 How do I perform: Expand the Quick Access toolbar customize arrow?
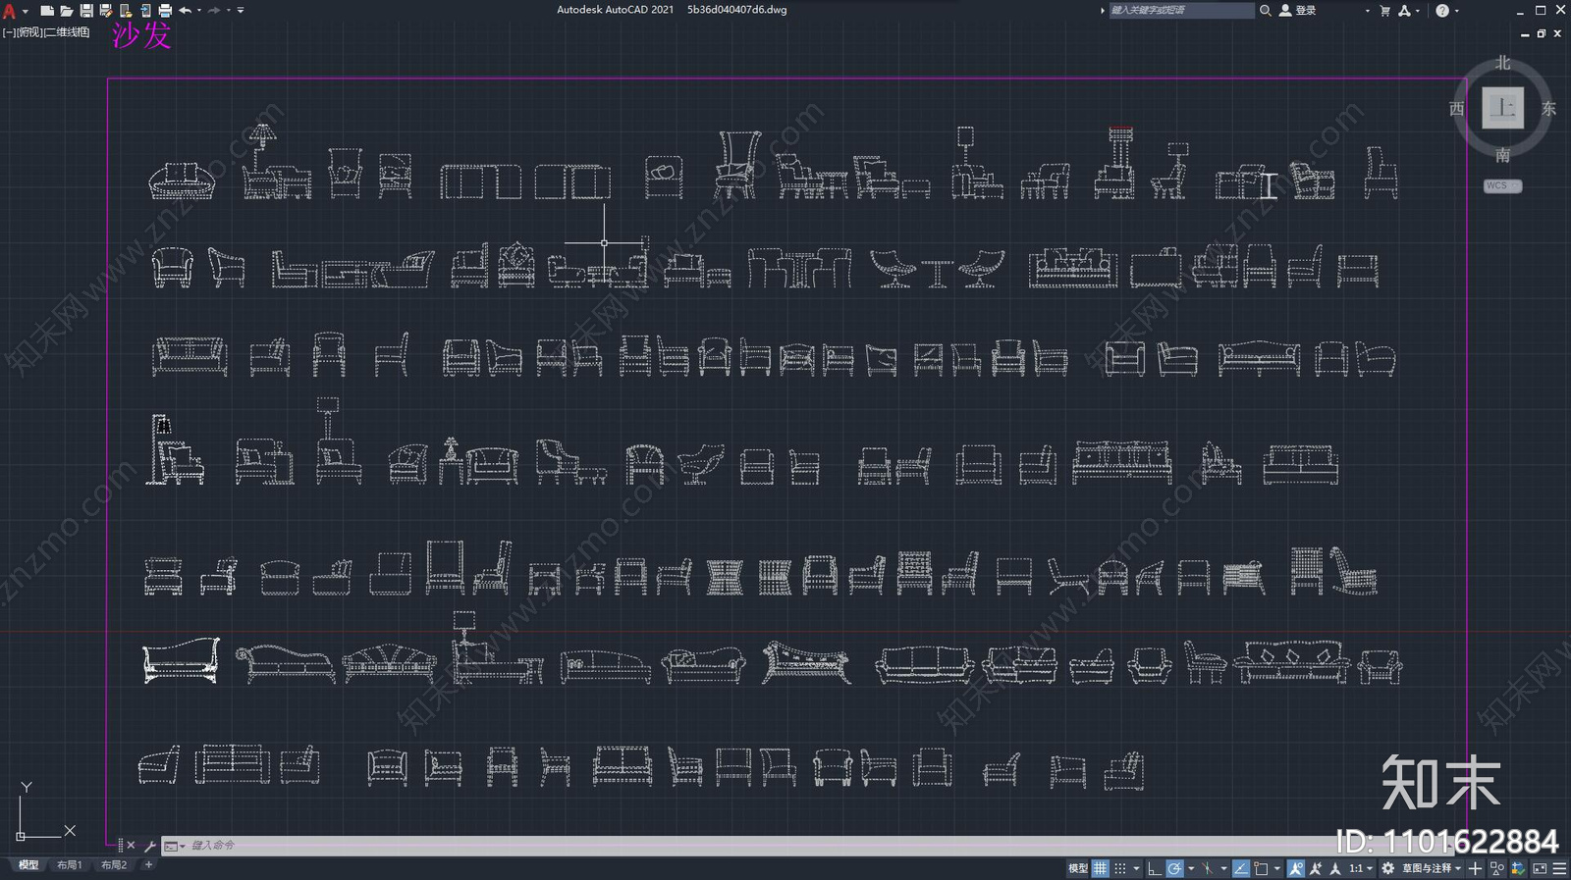point(241,11)
